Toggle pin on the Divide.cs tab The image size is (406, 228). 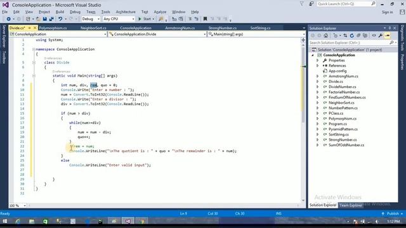(x=30, y=28)
